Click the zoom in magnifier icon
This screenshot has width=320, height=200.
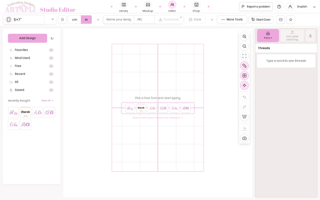244,36
